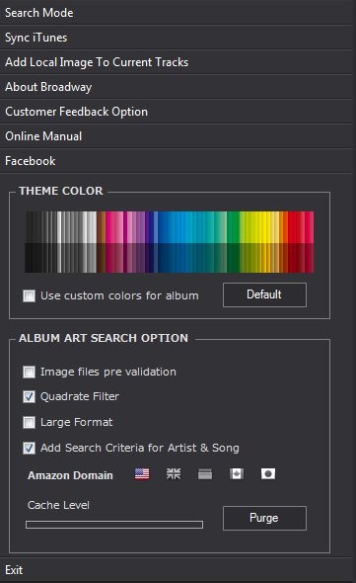Purge the album art cache
This screenshot has height=583, width=356.
[264, 518]
